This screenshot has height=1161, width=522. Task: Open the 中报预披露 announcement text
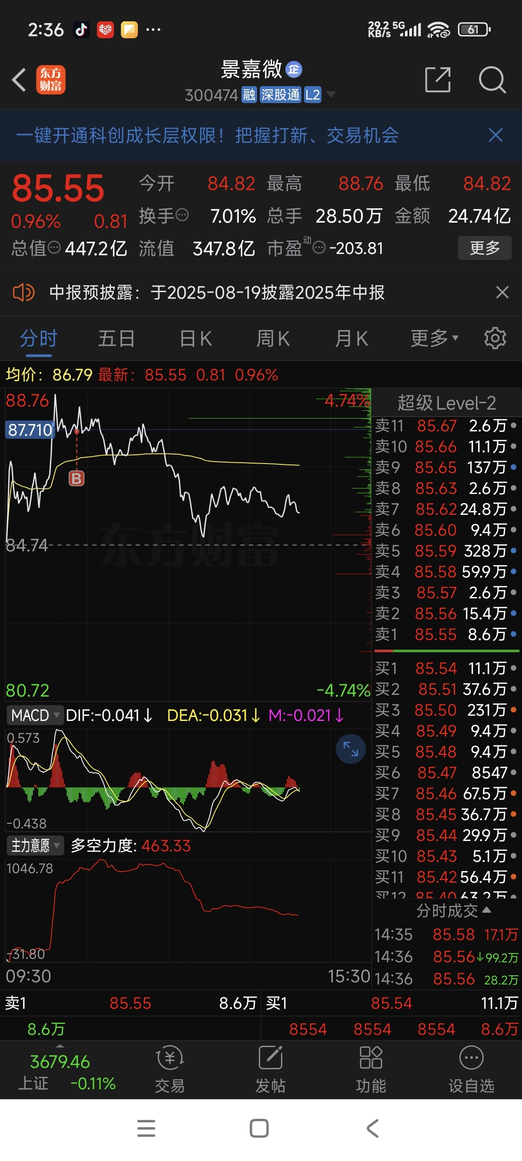pyautogui.click(x=217, y=293)
